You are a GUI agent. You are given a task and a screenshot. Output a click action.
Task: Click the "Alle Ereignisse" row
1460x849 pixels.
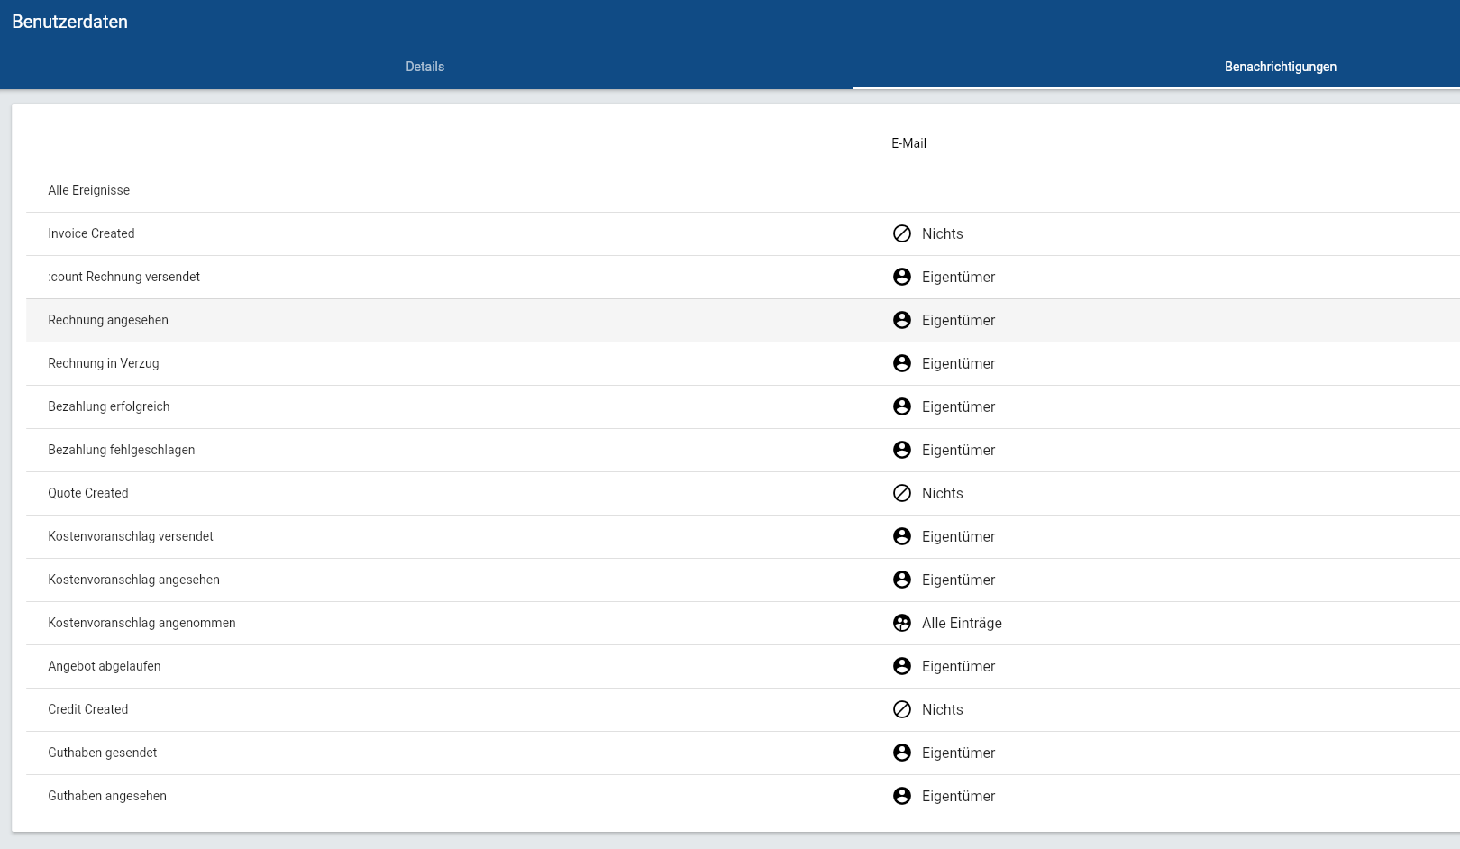(x=89, y=190)
